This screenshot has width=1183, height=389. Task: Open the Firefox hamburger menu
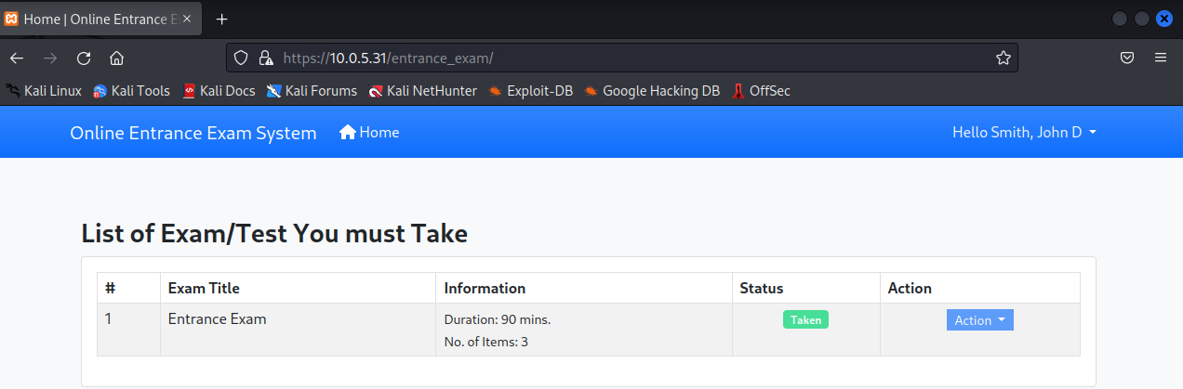click(1160, 58)
